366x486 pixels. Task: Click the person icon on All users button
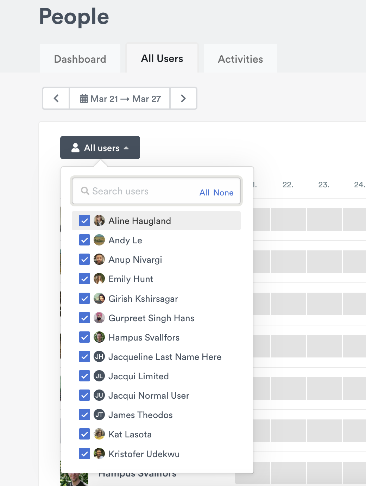(76, 148)
